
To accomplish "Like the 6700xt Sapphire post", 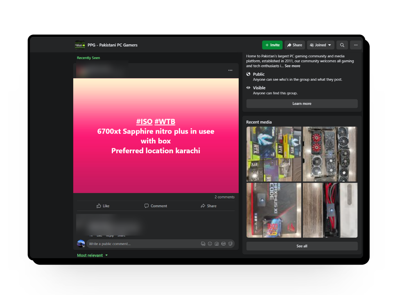I will click(103, 206).
